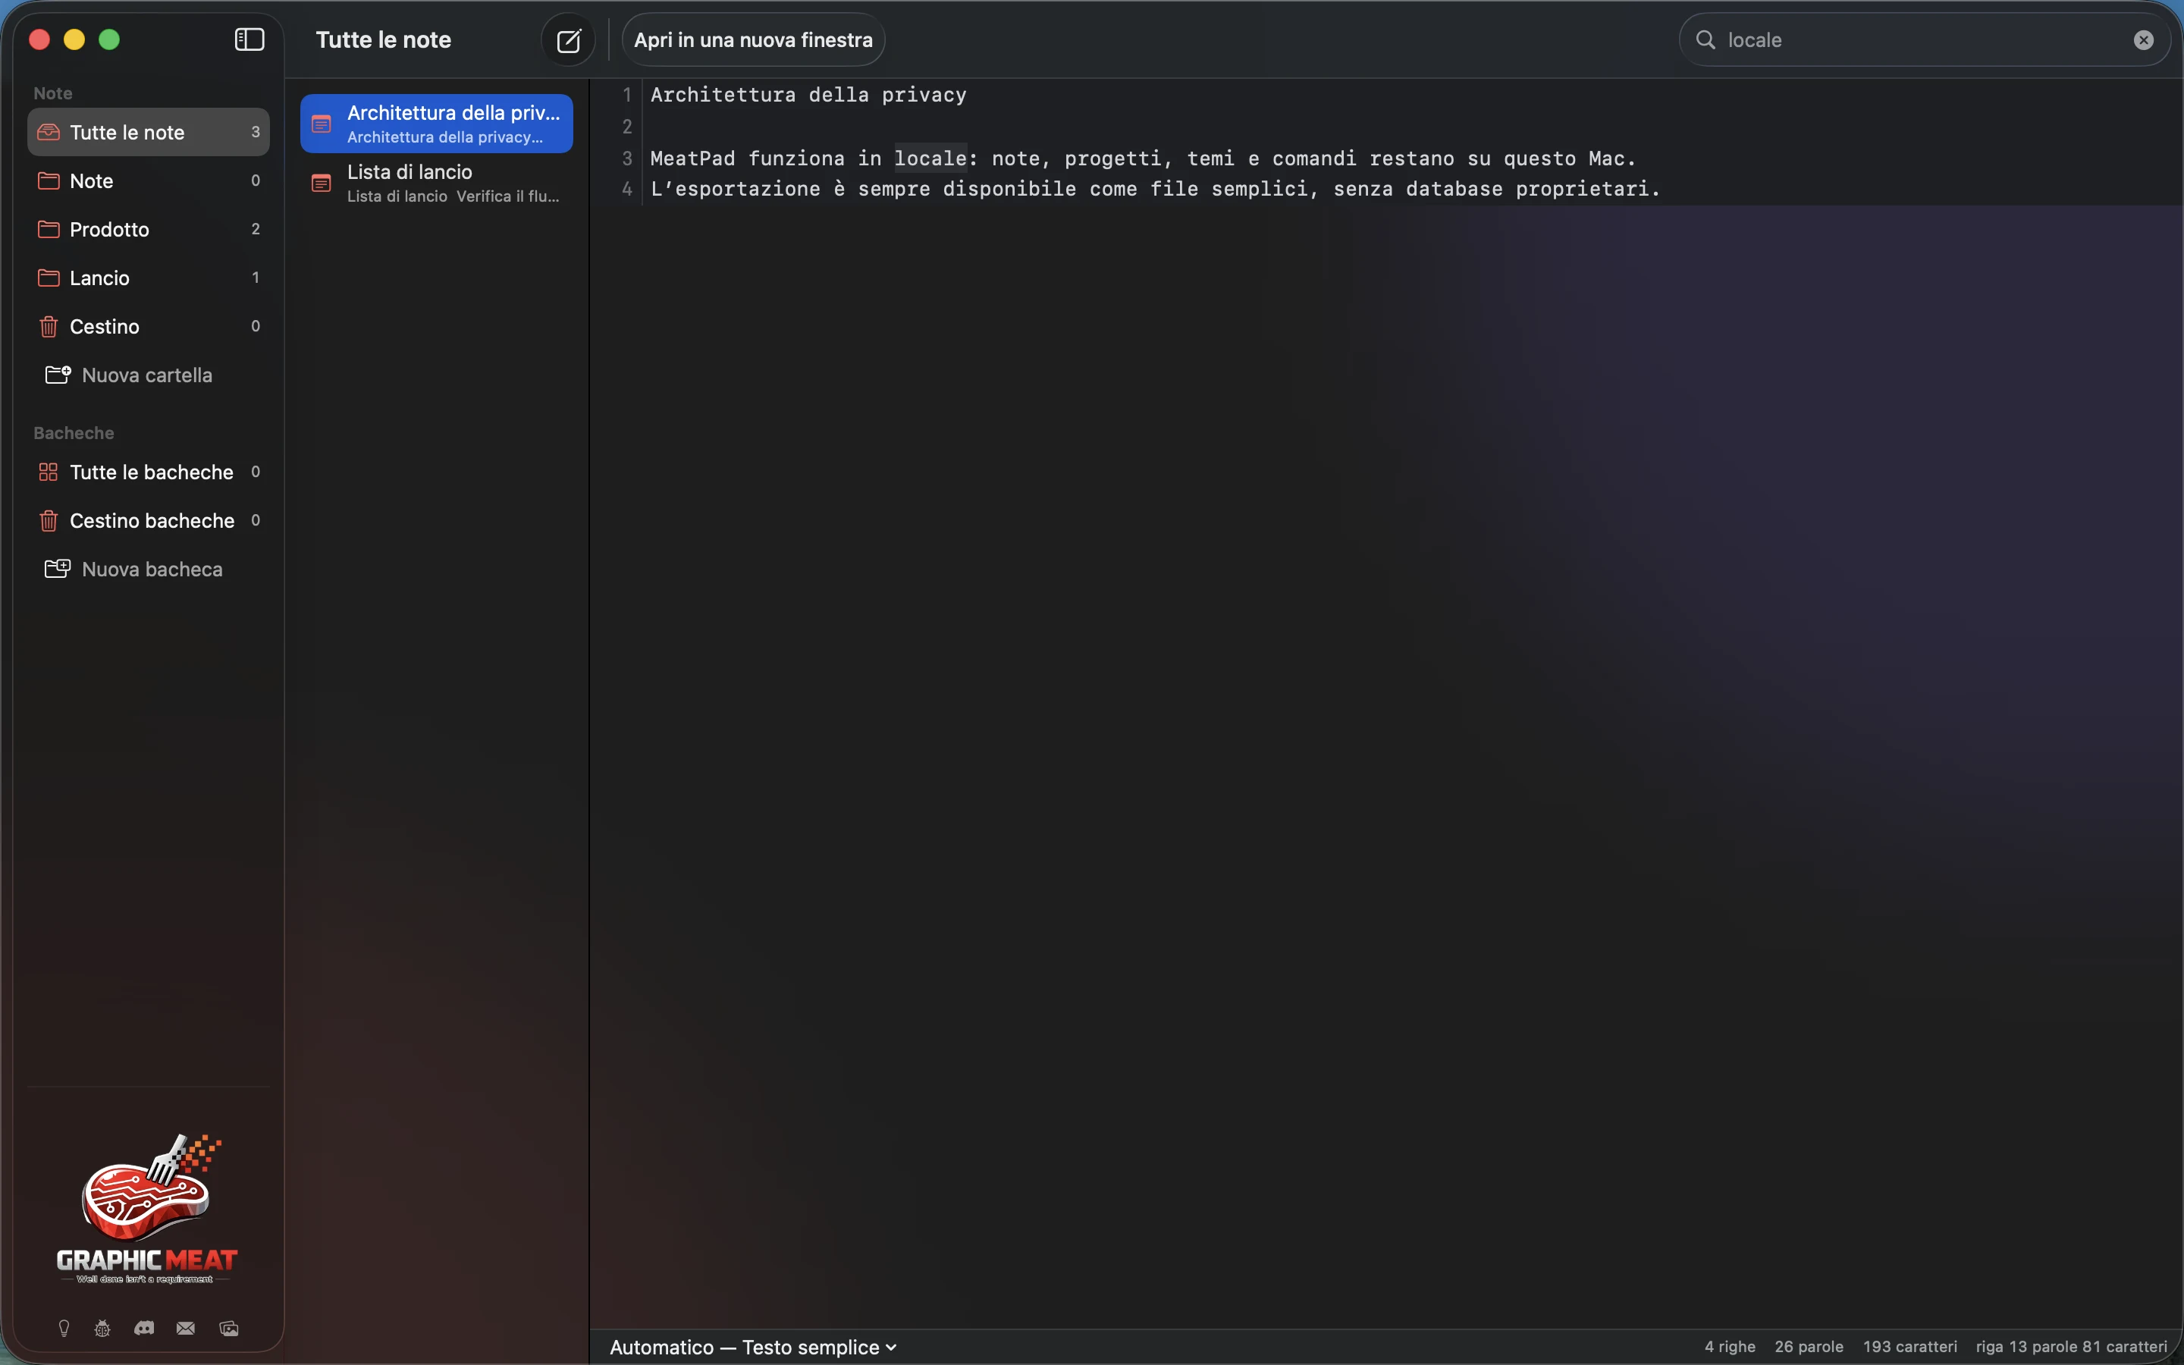Click 'Nuova bacheca' to add a board
This screenshot has height=1365, width=2184.
click(148, 570)
